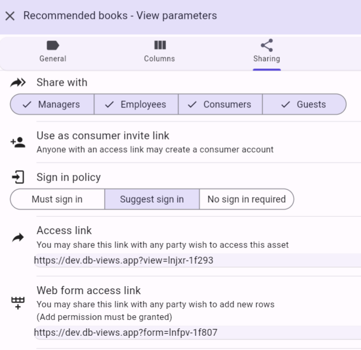
Task: Select the Suggest sign in policy
Action: (152, 199)
